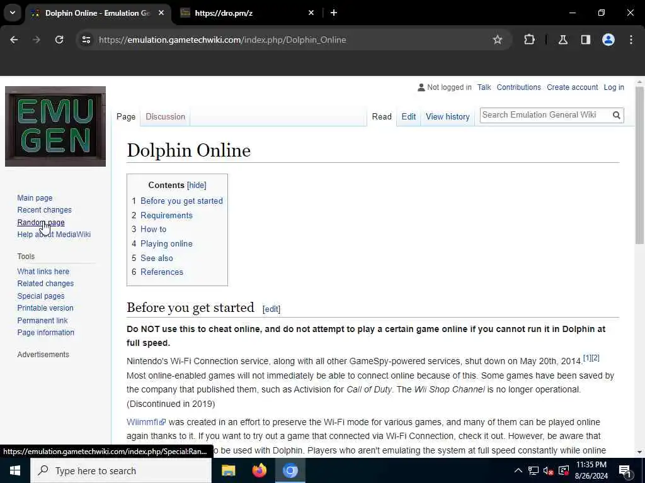Open the View history tab

pos(448,116)
